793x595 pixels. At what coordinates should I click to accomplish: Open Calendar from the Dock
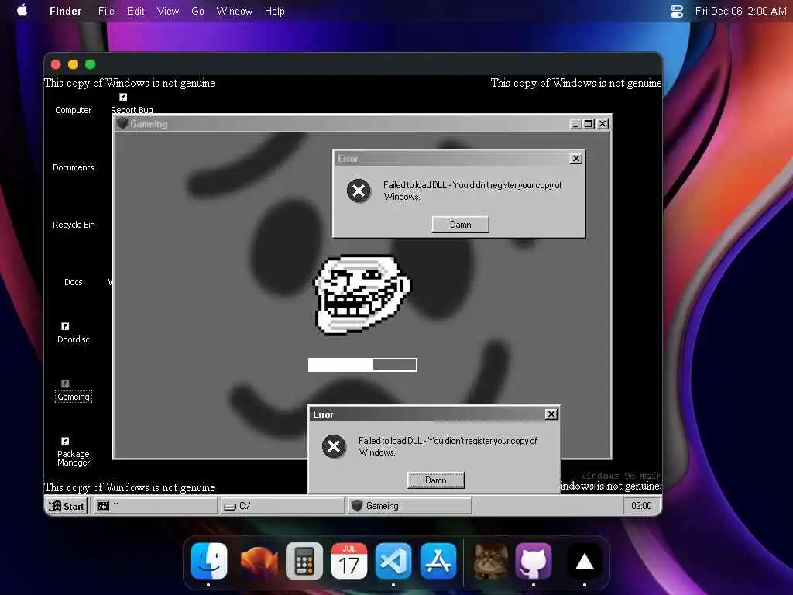tap(349, 561)
